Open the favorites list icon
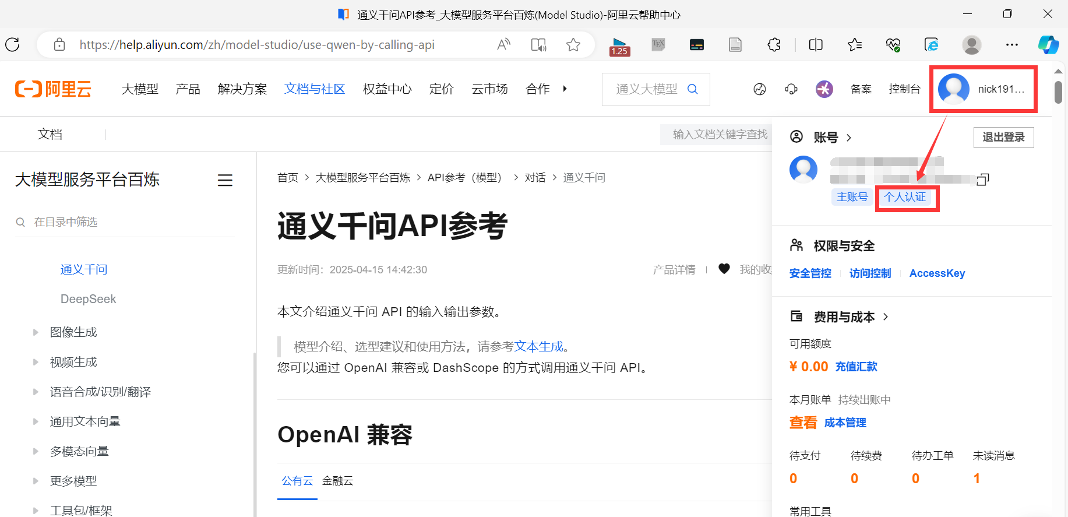 tap(855, 44)
